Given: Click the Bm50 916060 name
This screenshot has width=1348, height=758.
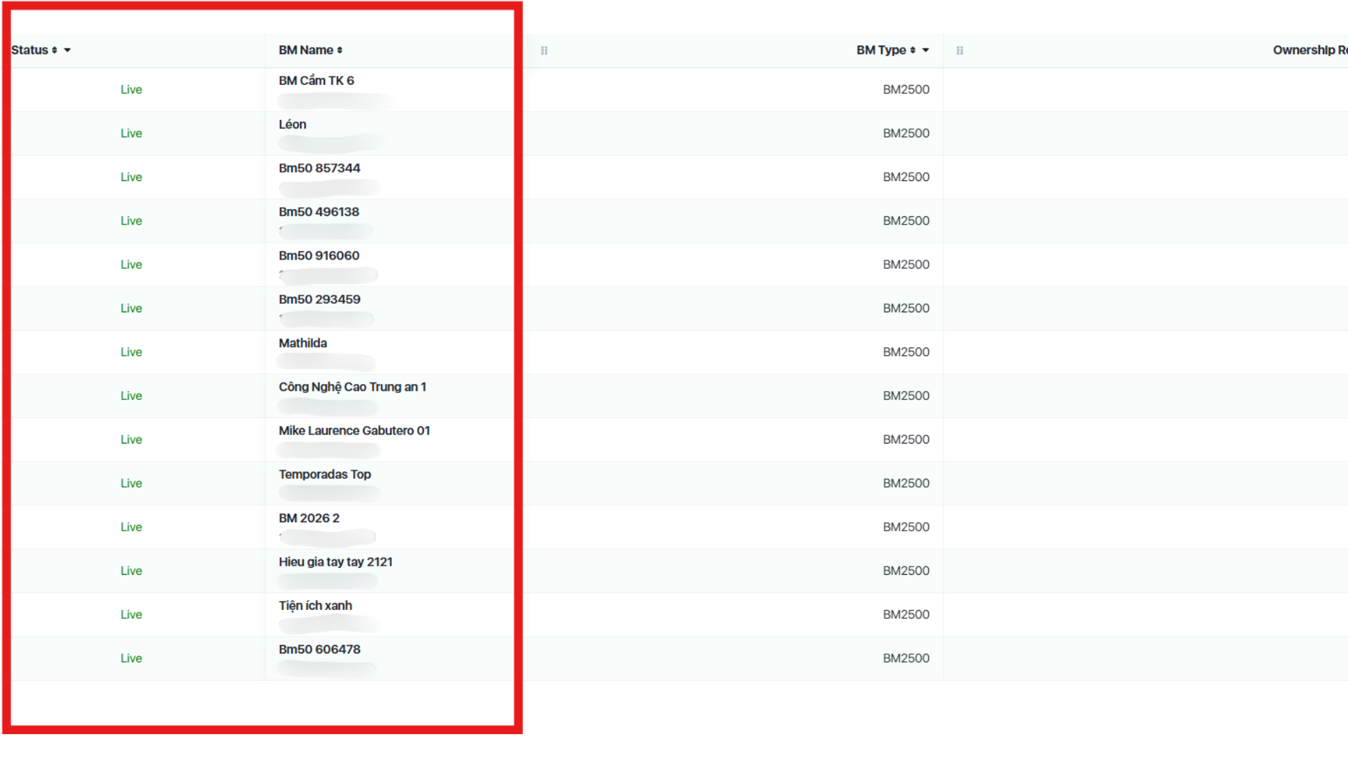Looking at the screenshot, I should [x=319, y=256].
